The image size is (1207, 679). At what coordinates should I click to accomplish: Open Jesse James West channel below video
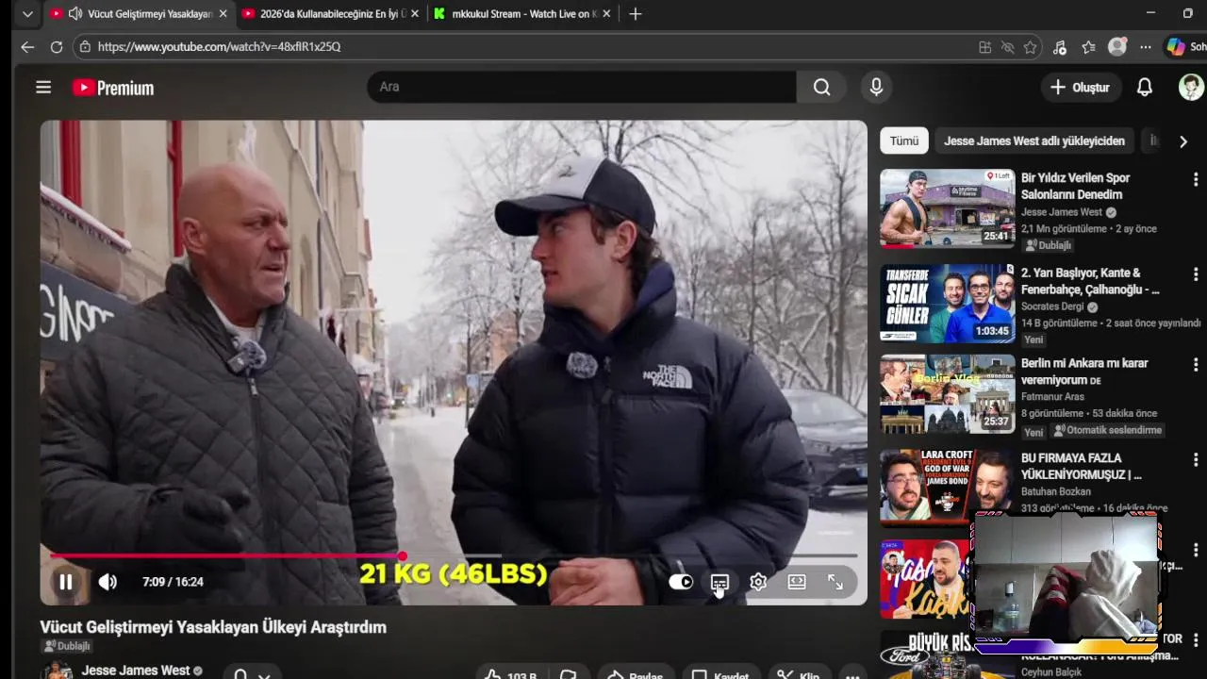coord(136,671)
